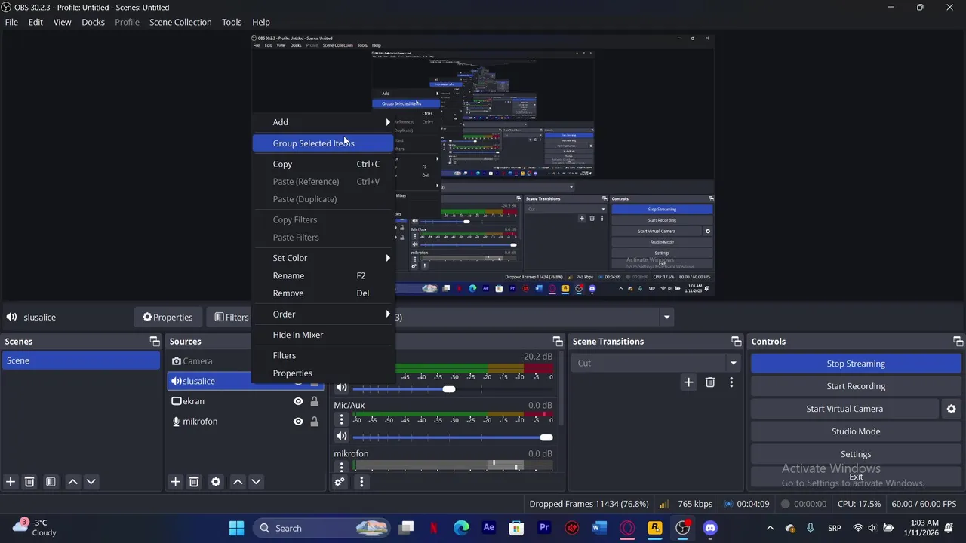Image resolution: width=966 pixels, height=543 pixels.
Task: Select Scene in the Scenes list
Action: point(81,360)
